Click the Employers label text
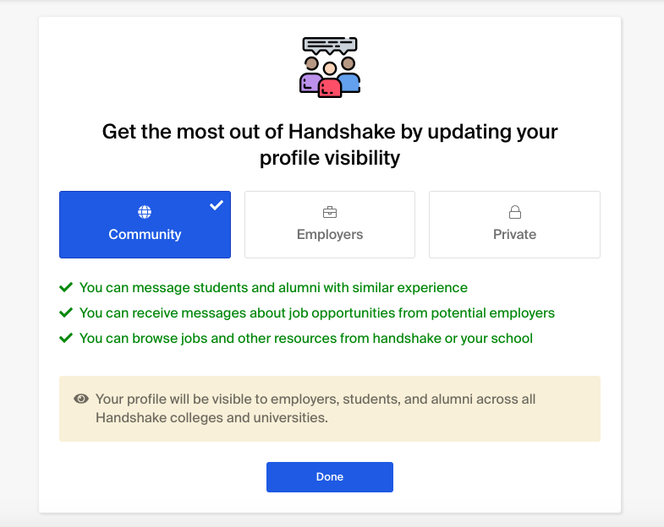 (x=330, y=234)
